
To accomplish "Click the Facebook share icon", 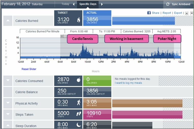I will (x=149, y=13).
